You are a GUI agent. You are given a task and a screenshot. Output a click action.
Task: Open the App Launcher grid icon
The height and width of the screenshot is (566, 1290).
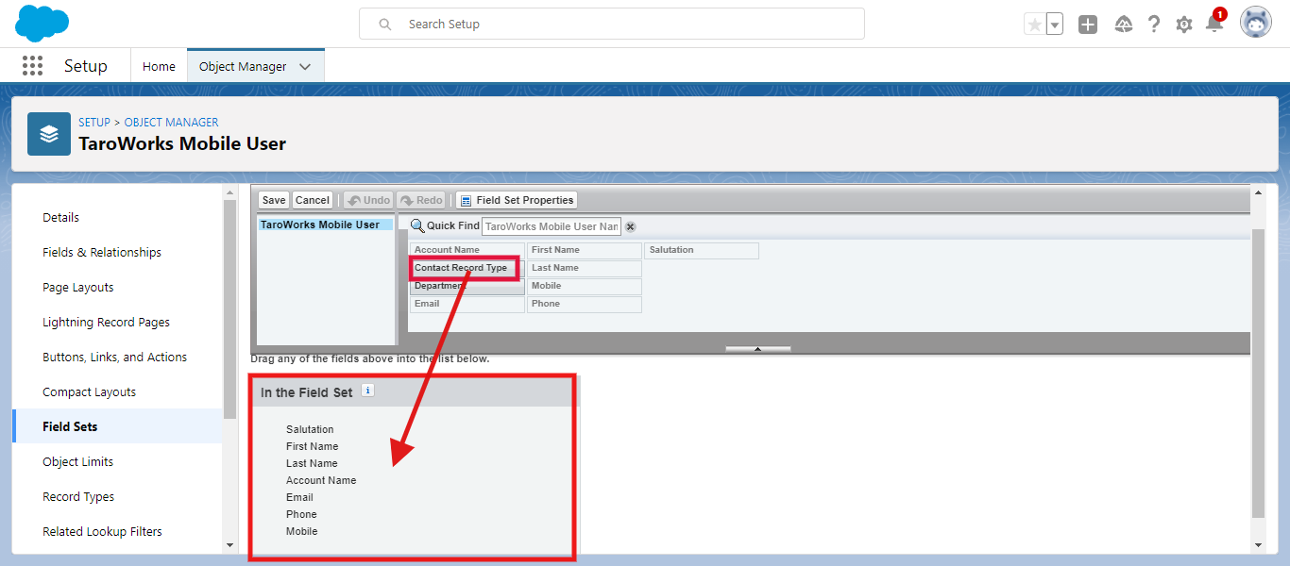[x=32, y=65]
